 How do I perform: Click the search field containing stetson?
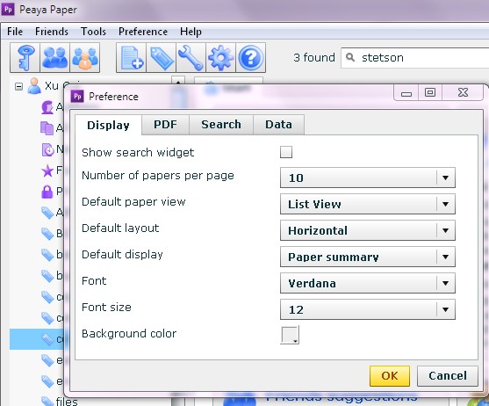[x=415, y=58]
